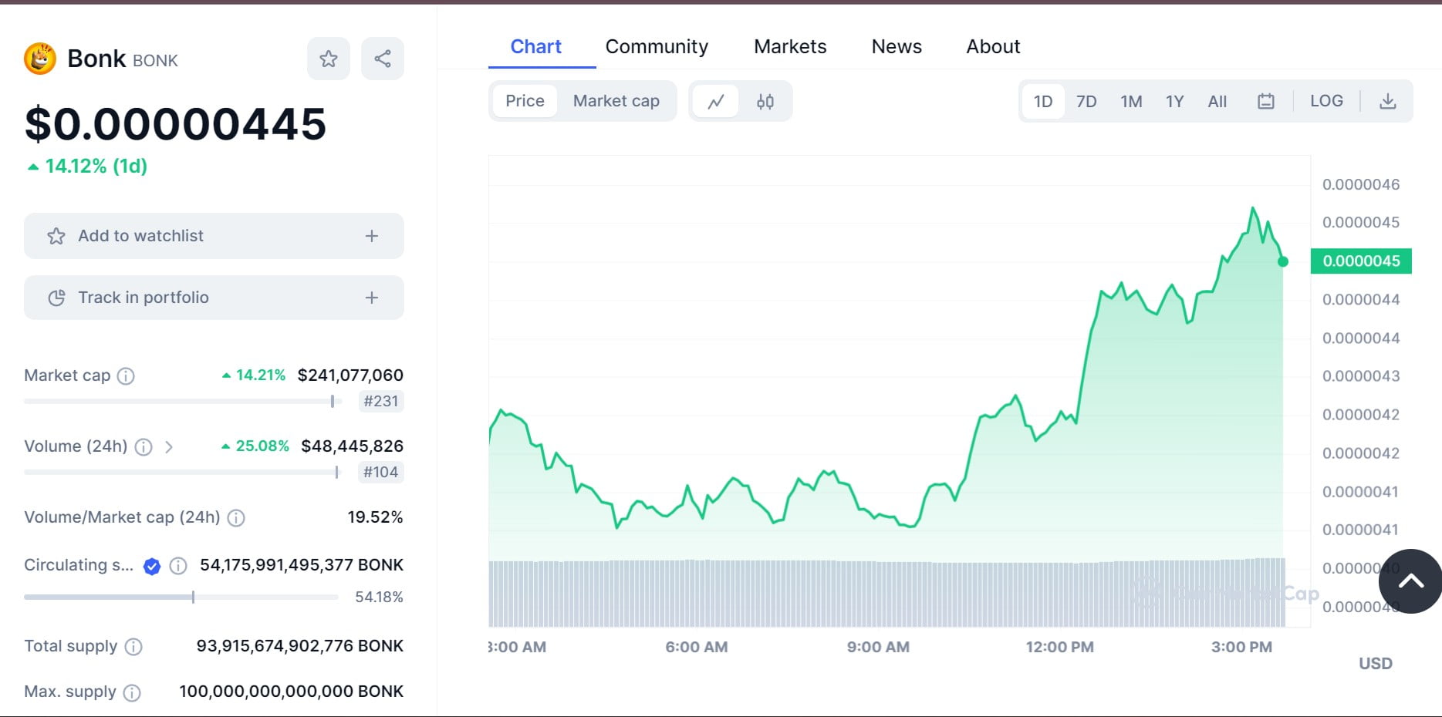Click circulating supply 54,175,991,495,377 BONK
This screenshot has height=717, width=1442.
[x=301, y=565]
